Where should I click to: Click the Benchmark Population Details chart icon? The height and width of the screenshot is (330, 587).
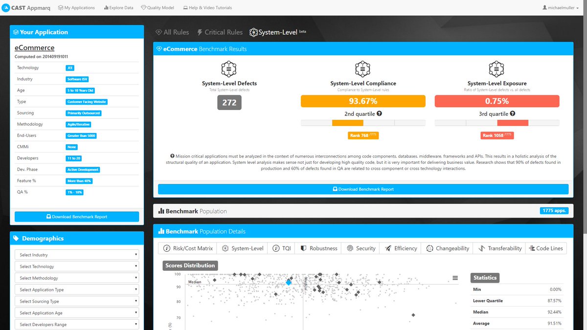161,231
